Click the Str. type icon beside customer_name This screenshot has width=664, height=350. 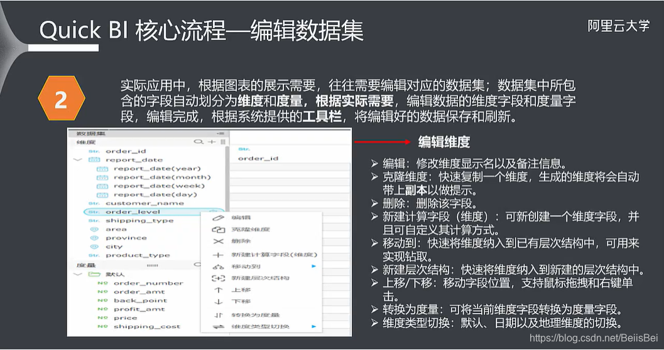pos(94,203)
